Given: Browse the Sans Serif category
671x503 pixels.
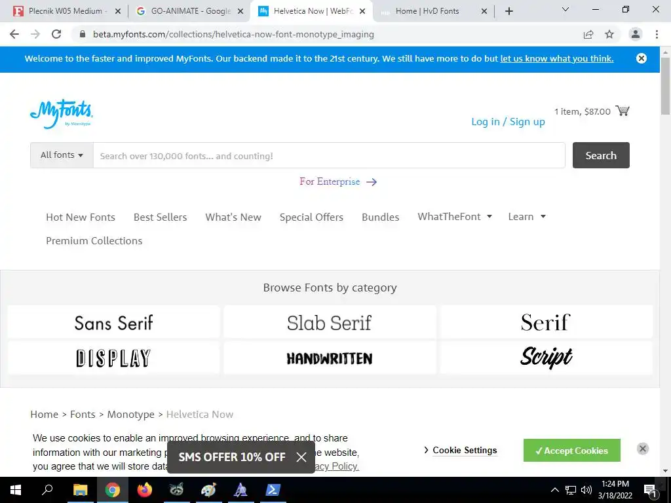Looking at the screenshot, I should pyautogui.click(x=114, y=322).
